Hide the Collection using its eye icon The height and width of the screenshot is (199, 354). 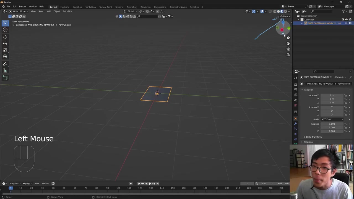[x=346, y=20]
